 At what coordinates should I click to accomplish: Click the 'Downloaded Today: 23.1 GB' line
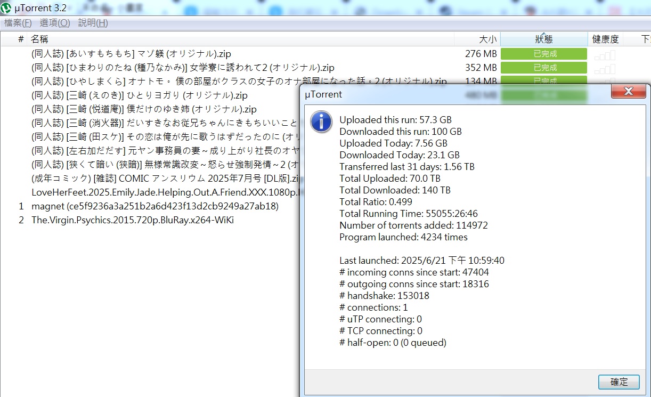pyautogui.click(x=400, y=155)
